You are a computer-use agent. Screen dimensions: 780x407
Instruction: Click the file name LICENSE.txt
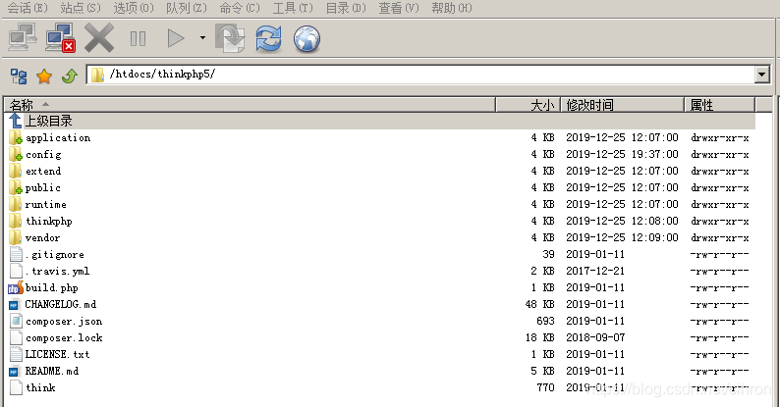pos(57,354)
